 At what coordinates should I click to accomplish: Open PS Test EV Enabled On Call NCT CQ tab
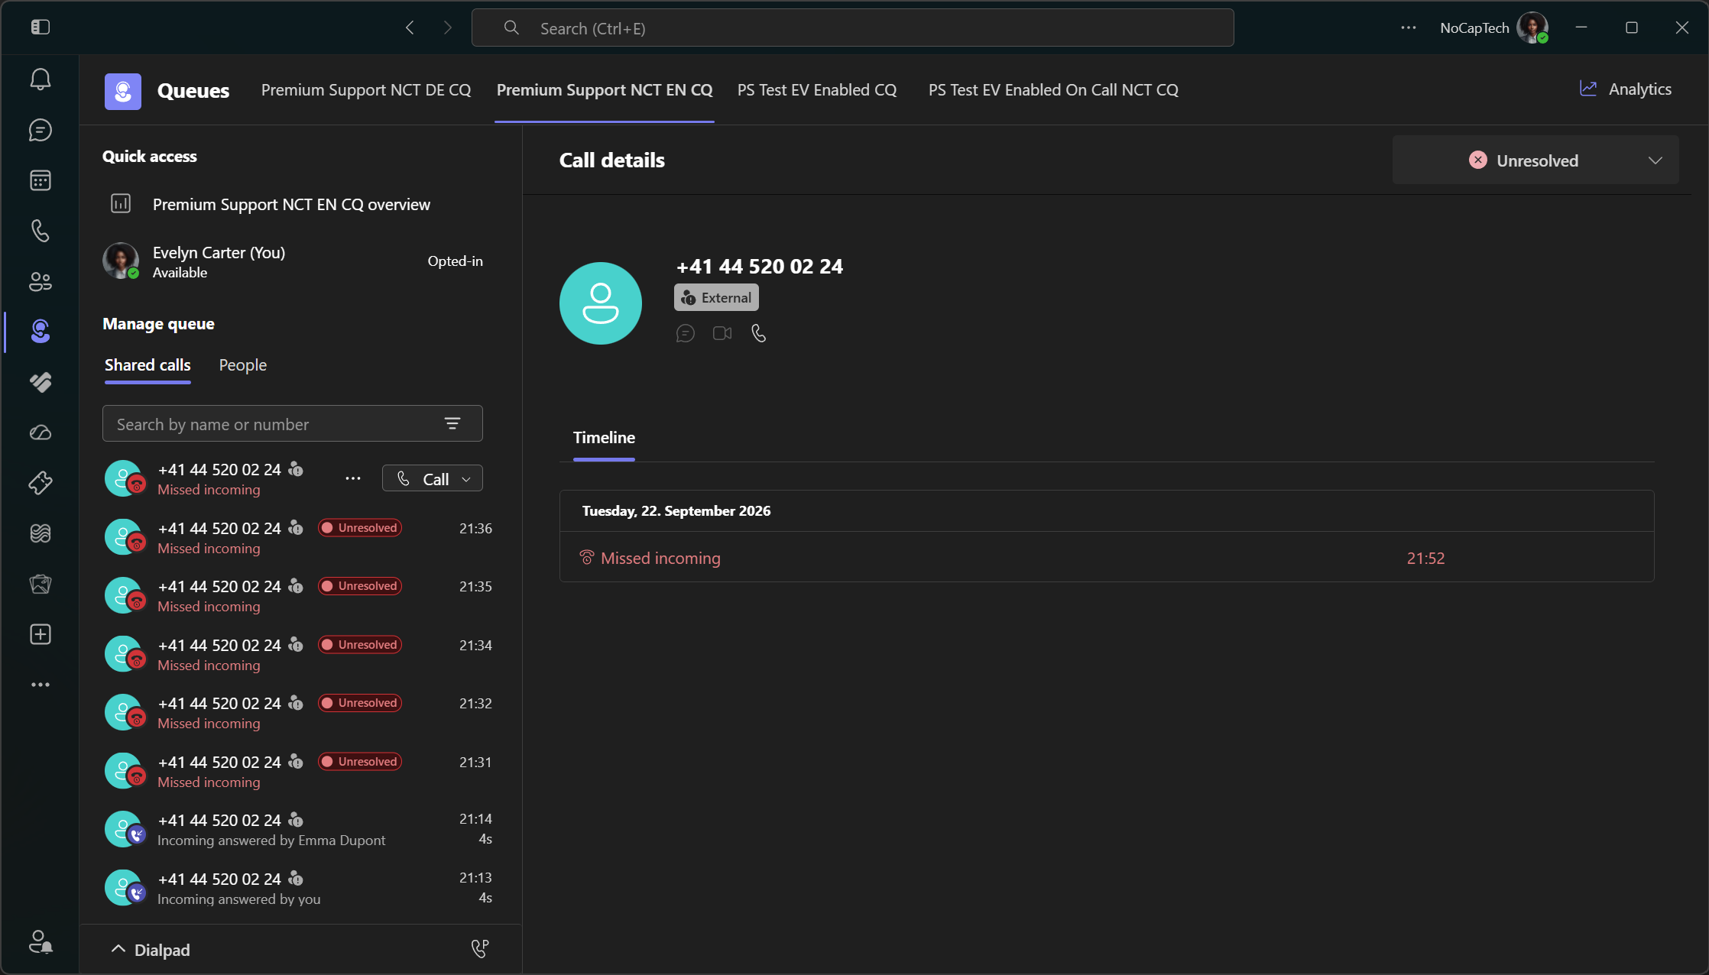click(x=1053, y=90)
